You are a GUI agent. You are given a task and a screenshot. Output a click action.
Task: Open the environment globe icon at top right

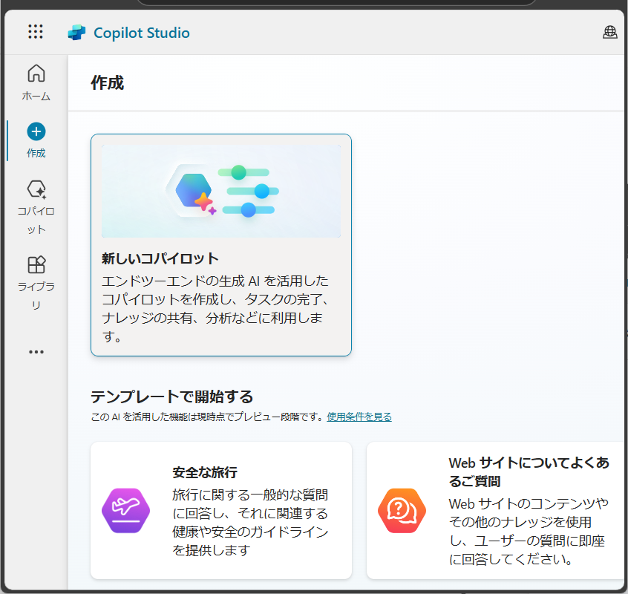(x=609, y=32)
